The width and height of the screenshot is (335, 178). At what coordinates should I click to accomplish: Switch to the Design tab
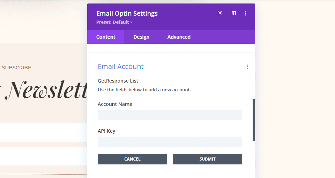pyautogui.click(x=141, y=37)
